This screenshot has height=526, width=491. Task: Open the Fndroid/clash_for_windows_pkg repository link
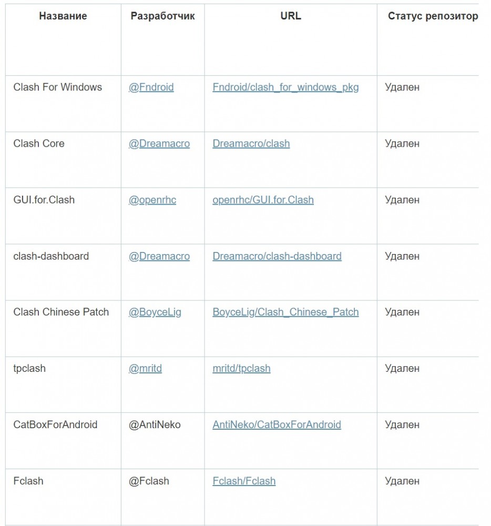tap(285, 87)
